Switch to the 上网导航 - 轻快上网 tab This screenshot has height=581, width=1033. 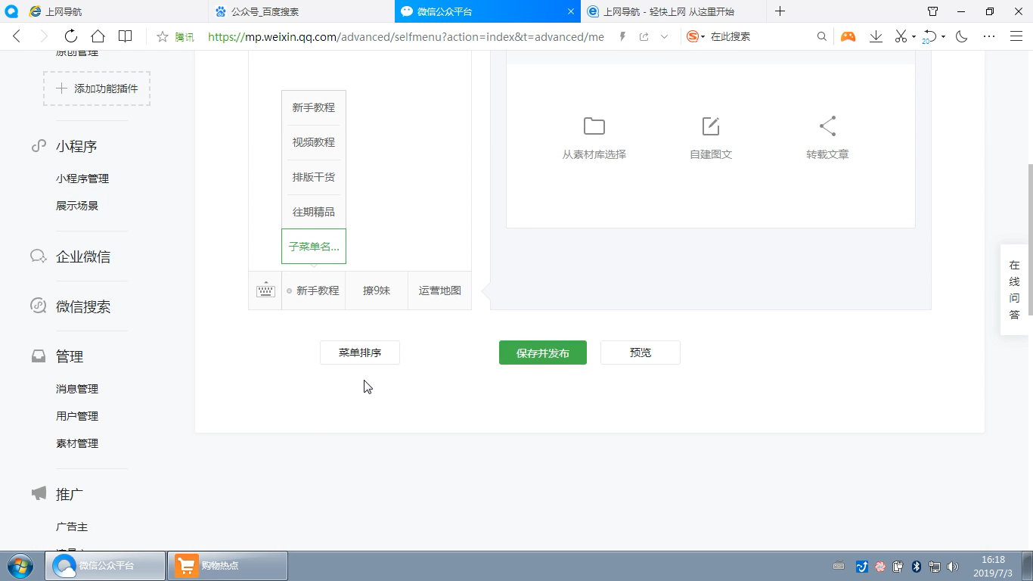[x=673, y=11]
